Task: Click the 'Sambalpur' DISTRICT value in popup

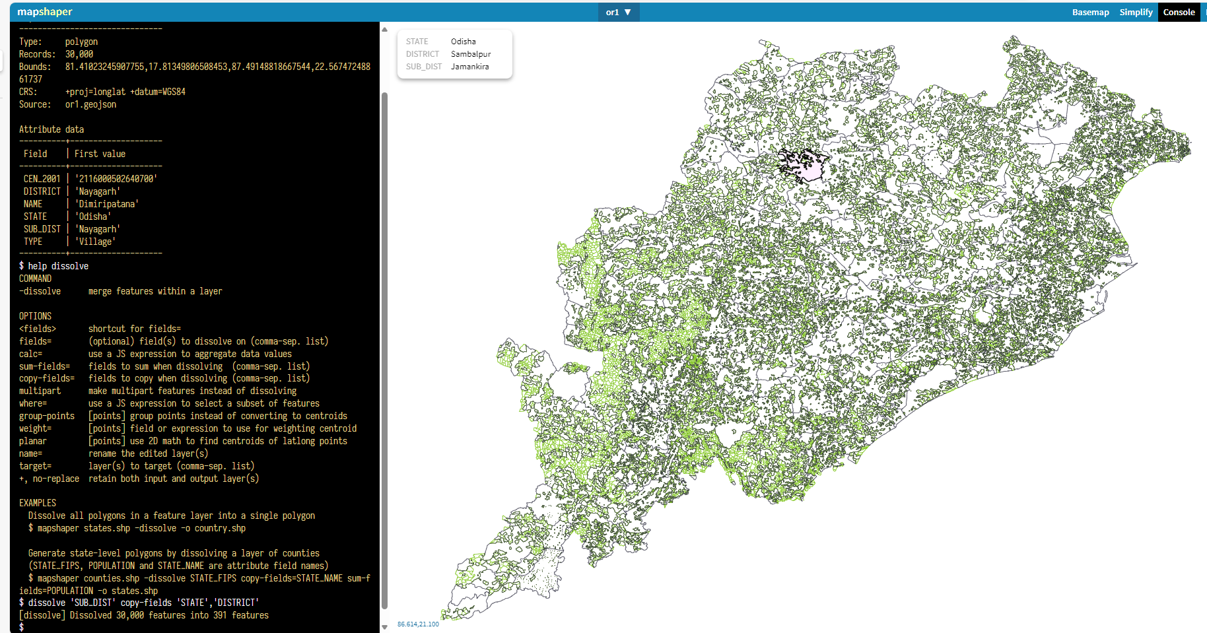Action: click(471, 54)
